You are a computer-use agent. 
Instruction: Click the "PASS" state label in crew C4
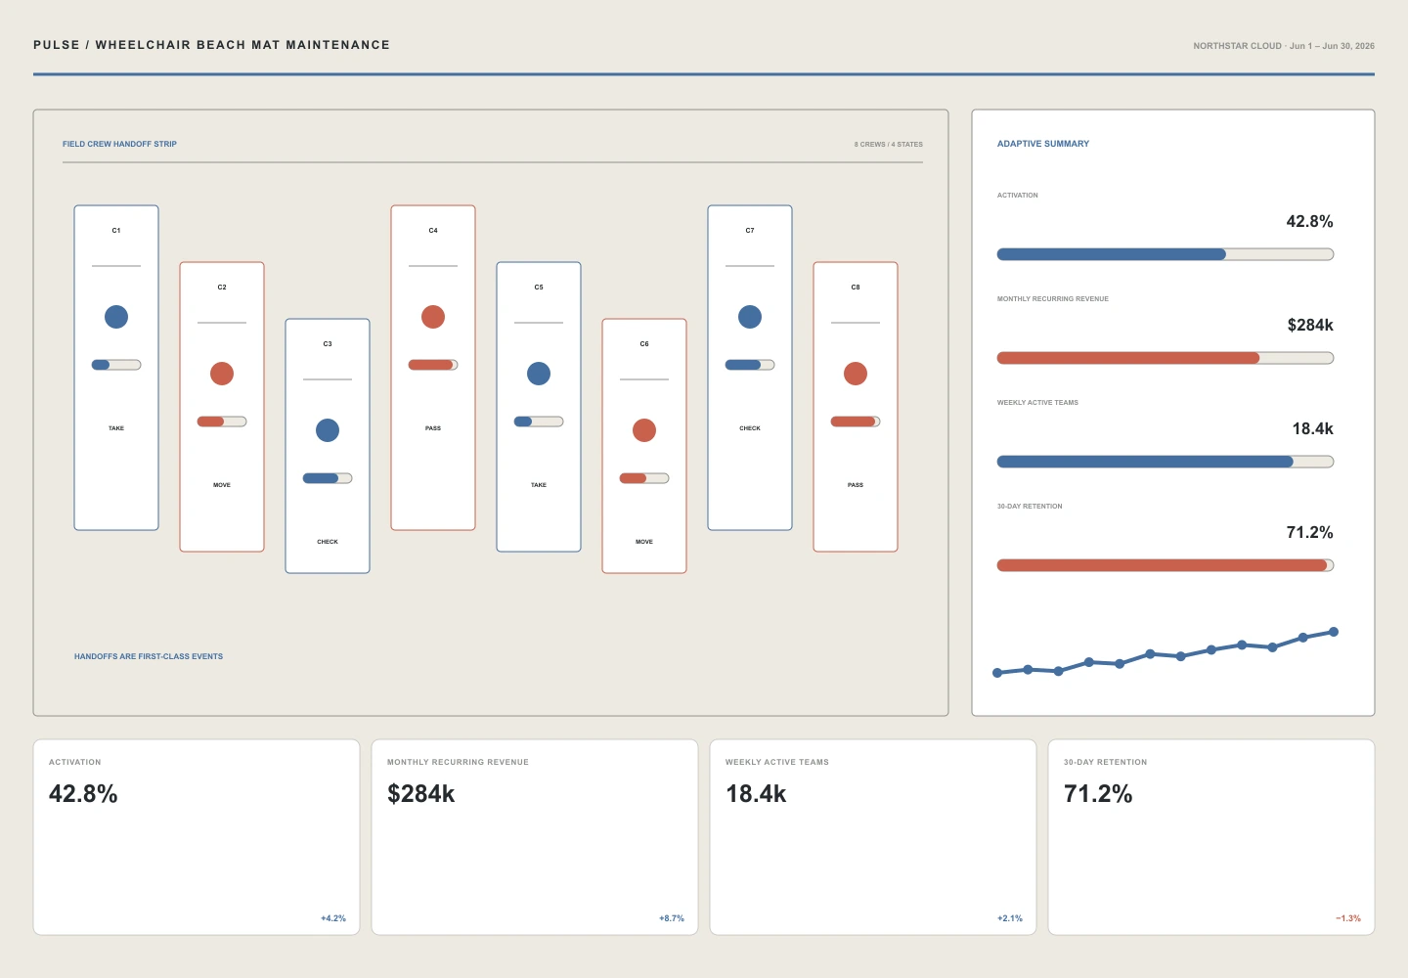(x=433, y=428)
